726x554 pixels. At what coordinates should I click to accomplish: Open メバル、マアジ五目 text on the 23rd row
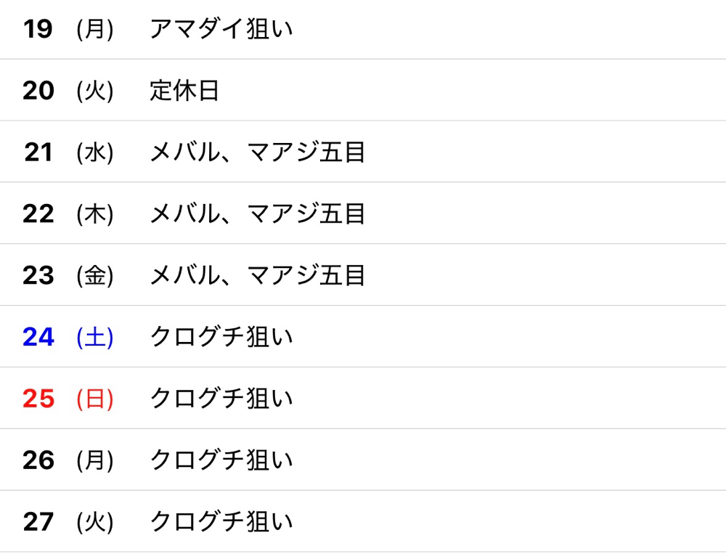(257, 276)
